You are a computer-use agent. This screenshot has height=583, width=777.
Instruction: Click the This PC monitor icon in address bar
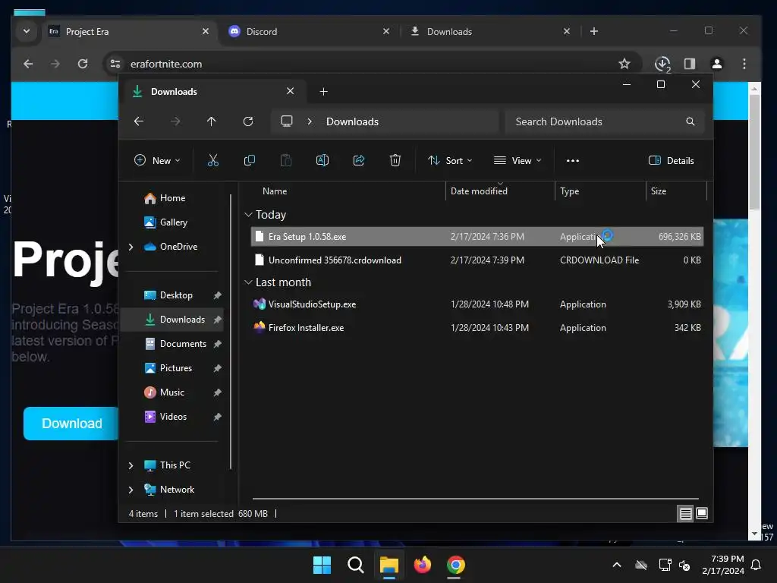[x=286, y=121]
